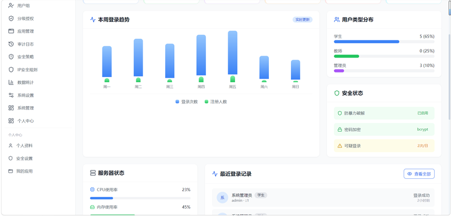Screen dimensions: 451x216
Task: Click the blue 周六 login bar
Action: click(x=264, y=67)
